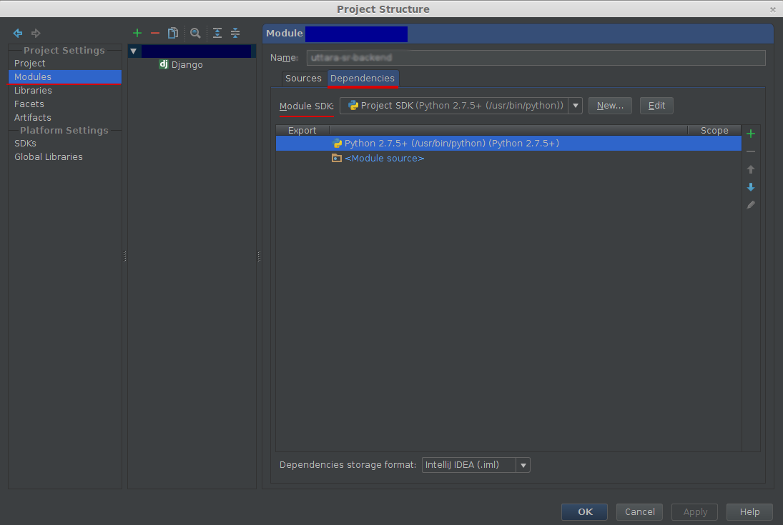783x525 pixels.
Task: Click the New... SDK button
Action: 610,105
